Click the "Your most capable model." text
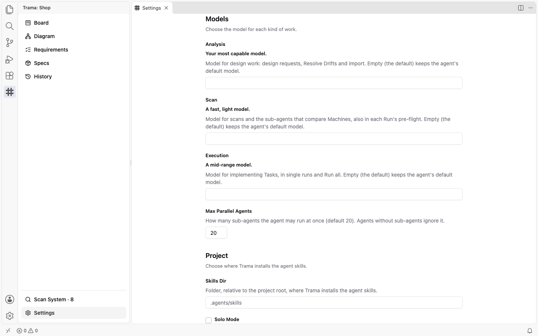Viewport: 538px width, 336px height. [236, 54]
